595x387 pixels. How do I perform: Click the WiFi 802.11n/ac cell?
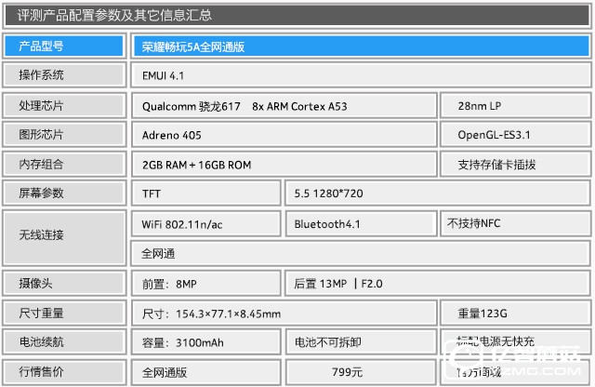coord(206,223)
